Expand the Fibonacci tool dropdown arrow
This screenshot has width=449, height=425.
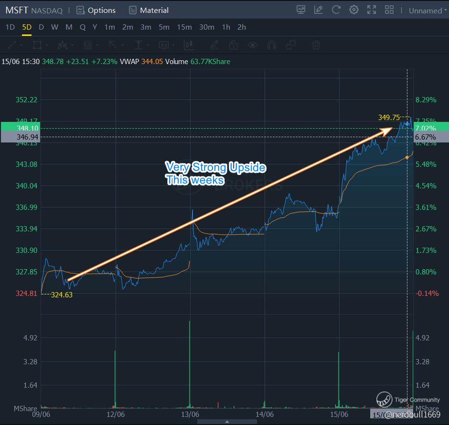click(97, 45)
